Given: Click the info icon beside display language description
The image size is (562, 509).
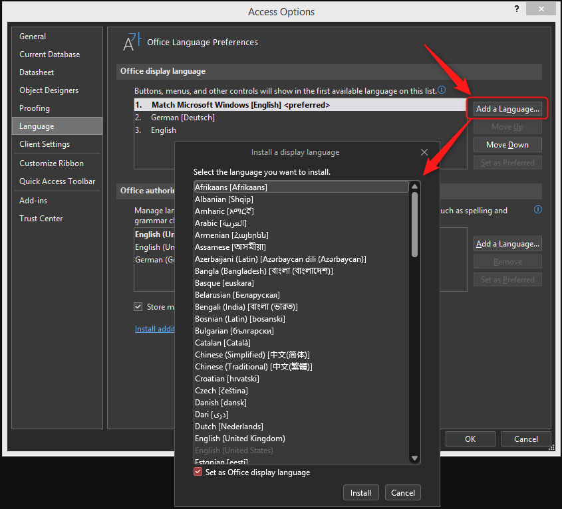Looking at the screenshot, I should tap(442, 90).
